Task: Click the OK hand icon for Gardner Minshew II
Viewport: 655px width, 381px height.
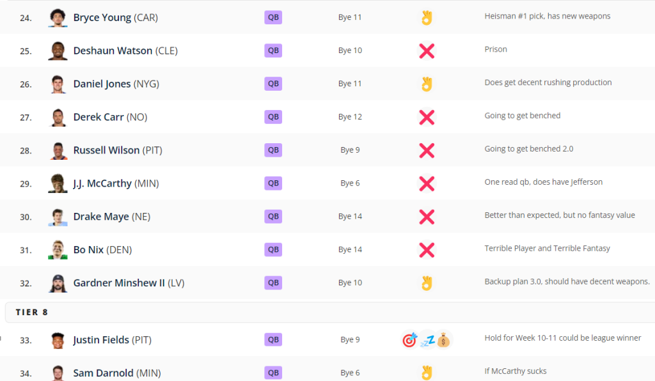Action: point(427,283)
